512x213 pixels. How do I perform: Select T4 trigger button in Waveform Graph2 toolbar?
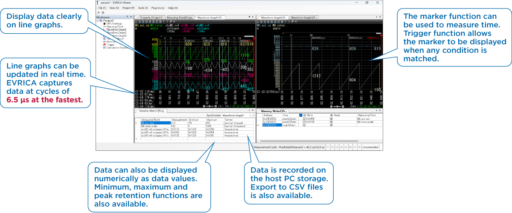point(268,21)
